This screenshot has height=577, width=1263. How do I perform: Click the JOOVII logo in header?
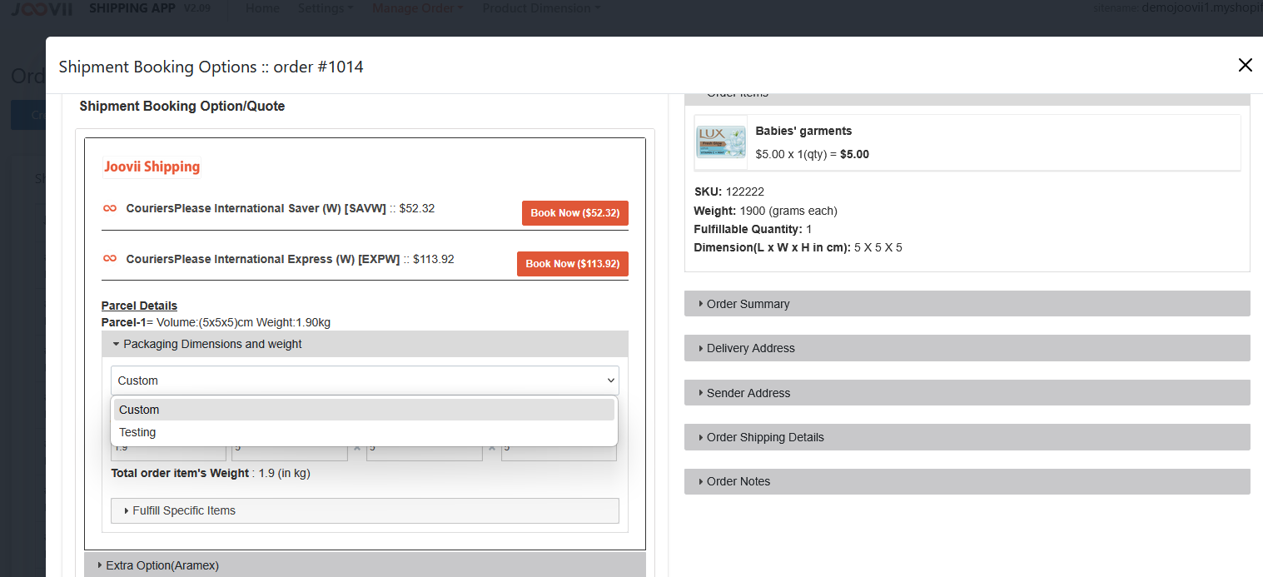point(40,8)
